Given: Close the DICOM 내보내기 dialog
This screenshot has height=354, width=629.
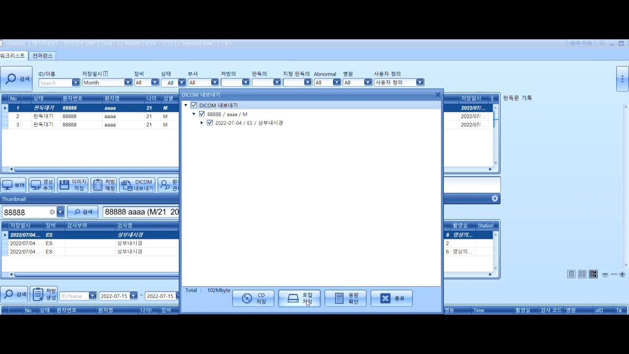Looking at the screenshot, I should pos(438,94).
